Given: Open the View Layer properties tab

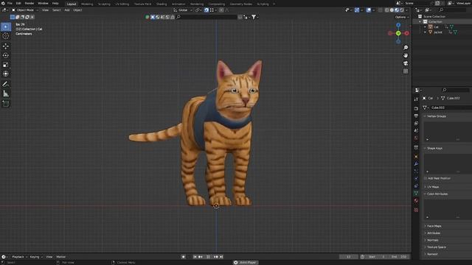Looking at the screenshot, I should (416, 123).
